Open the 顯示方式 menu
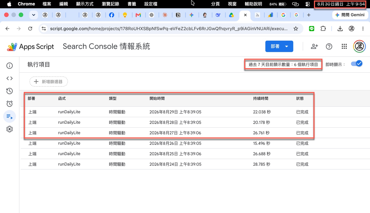Viewport: 370px width, 213px height. 85,4
